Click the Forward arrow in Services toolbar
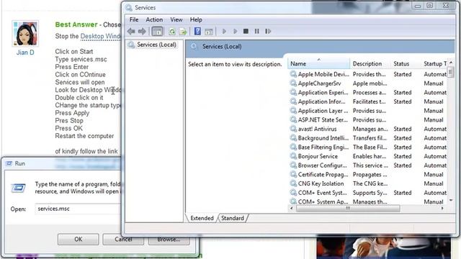 142,31
